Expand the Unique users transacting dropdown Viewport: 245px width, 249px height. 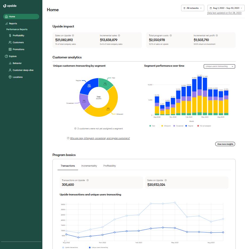point(219,66)
